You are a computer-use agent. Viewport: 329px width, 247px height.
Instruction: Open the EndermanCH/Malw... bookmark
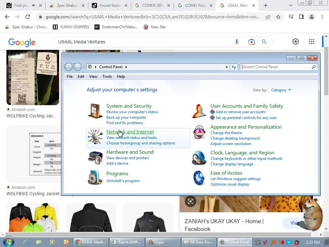[x=116, y=27]
